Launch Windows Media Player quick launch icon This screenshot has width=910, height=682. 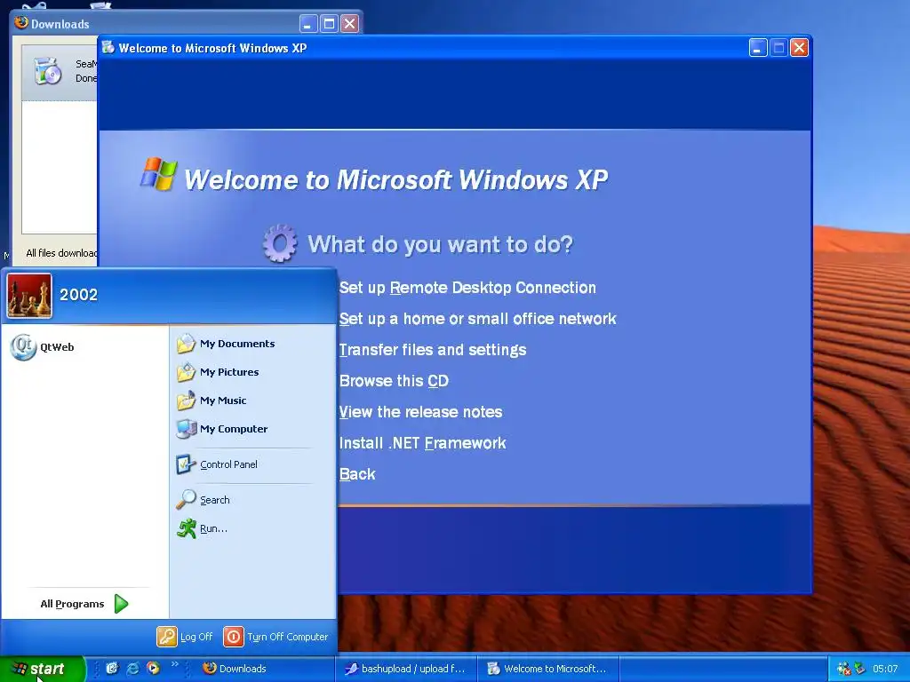pos(153,668)
